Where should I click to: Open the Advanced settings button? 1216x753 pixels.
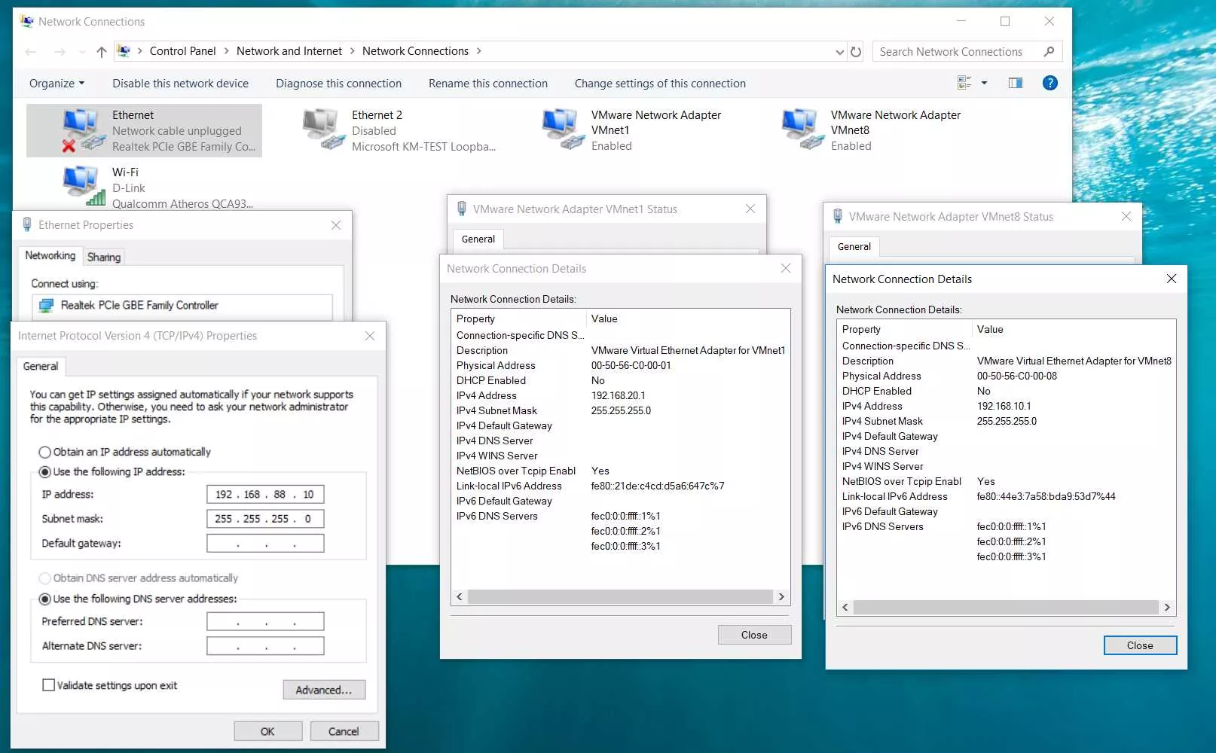[x=324, y=690]
